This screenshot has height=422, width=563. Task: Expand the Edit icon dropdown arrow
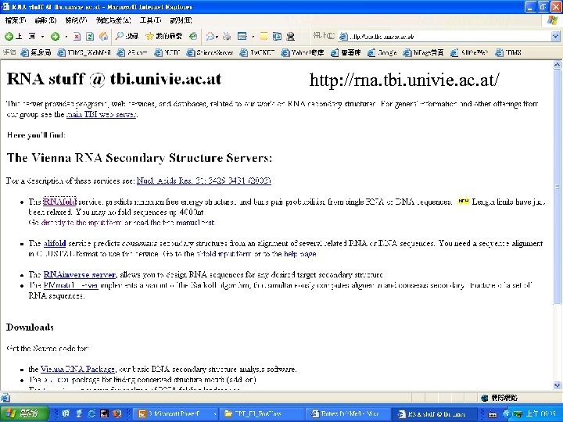[253, 36]
